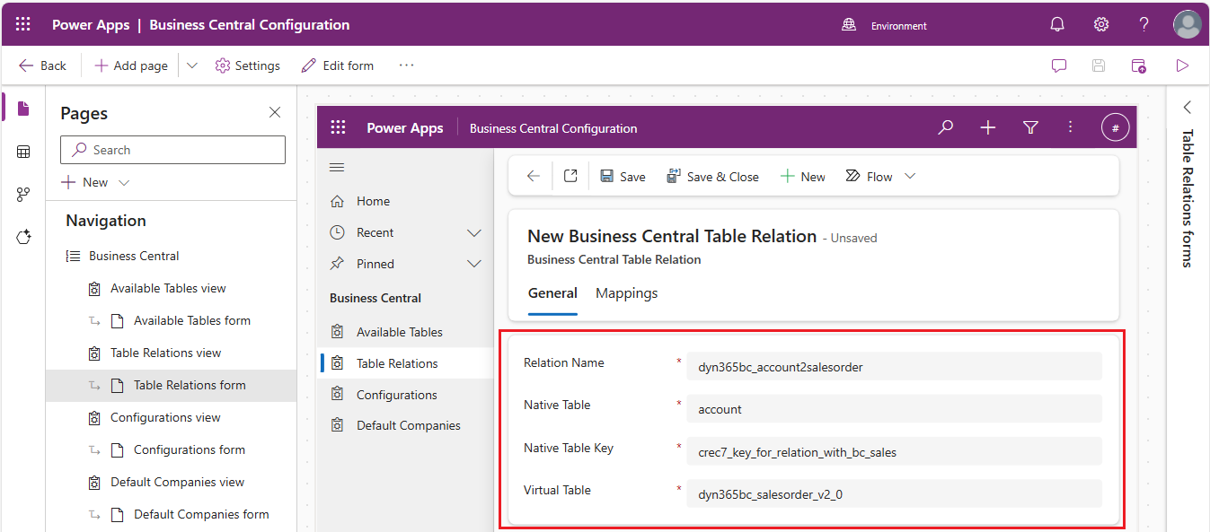Switch to the Mappings tab
This screenshot has height=532, width=1210.
(x=627, y=292)
